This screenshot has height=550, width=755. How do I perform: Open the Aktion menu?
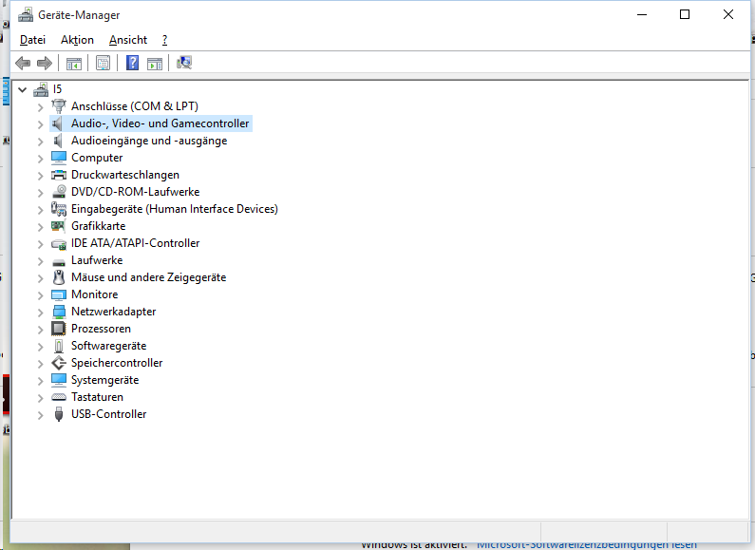point(77,40)
